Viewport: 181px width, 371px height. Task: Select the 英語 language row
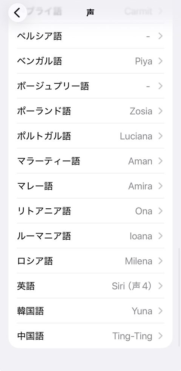pos(90,286)
